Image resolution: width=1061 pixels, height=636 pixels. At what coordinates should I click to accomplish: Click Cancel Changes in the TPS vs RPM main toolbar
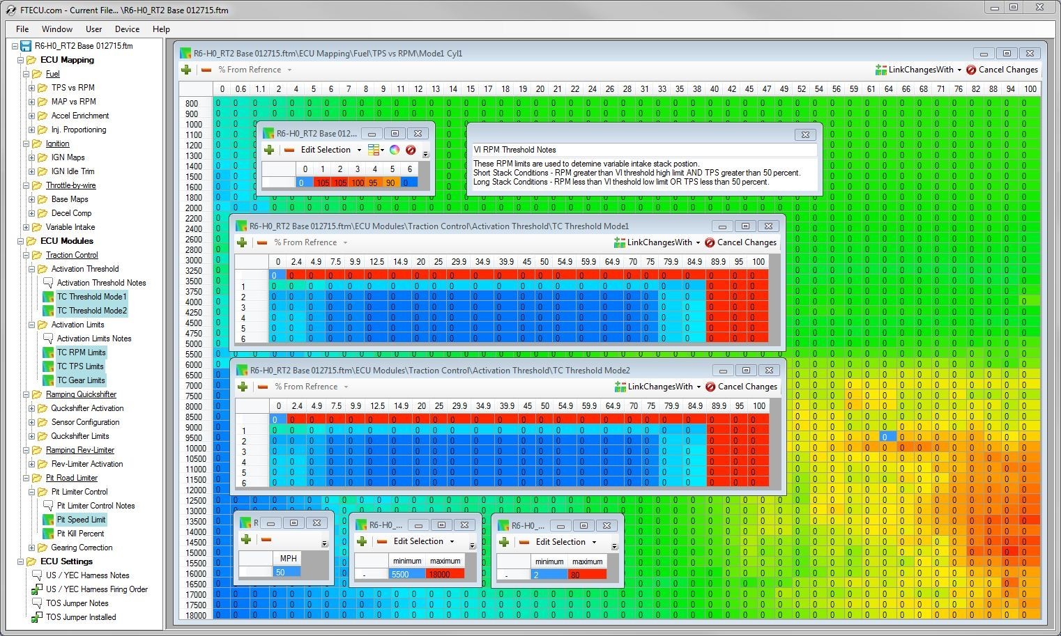click(1002, 70)
